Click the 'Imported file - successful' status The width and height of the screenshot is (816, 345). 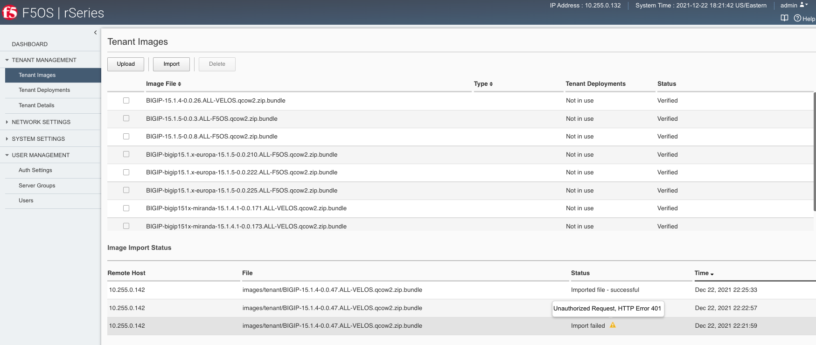pos(605,290)
